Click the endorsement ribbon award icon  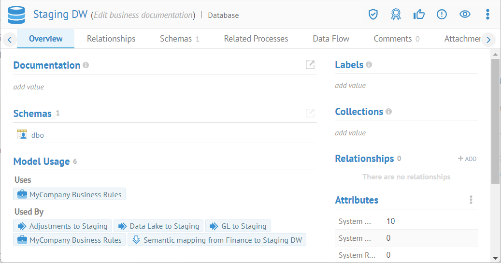(x=396, y=15)
